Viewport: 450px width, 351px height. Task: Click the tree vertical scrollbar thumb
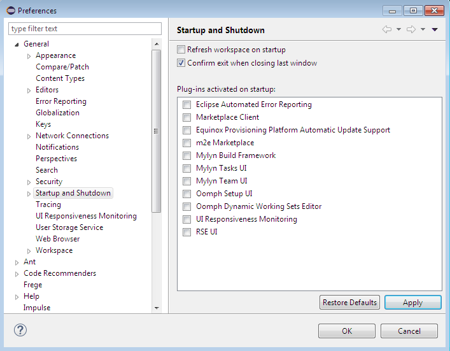[x=157, y=131]
